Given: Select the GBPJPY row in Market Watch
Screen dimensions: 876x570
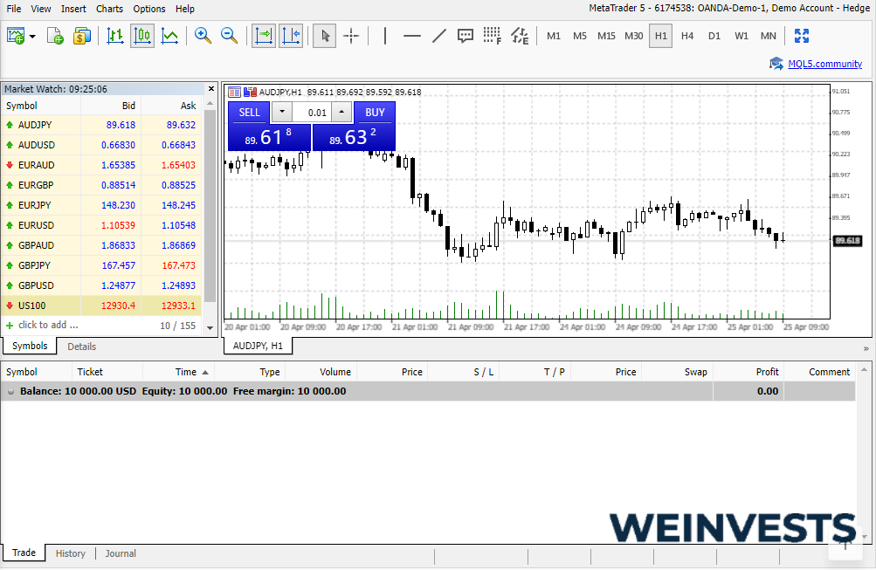Looking at the screenshot, I should pyautogui.click(x=101, y=265).
